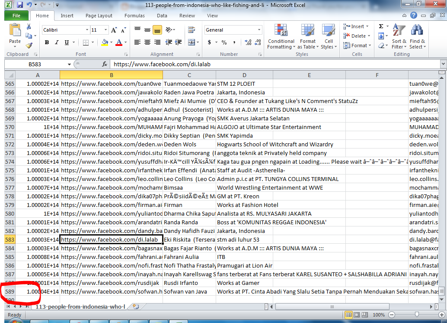Click the Cut scissors icon

[x=29, y=26]
